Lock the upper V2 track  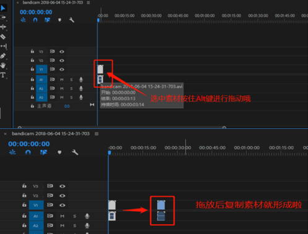coord(32,60)
